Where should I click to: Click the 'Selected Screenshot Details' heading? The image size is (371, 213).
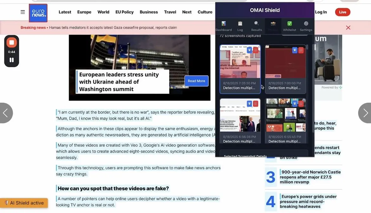(245, 156)
